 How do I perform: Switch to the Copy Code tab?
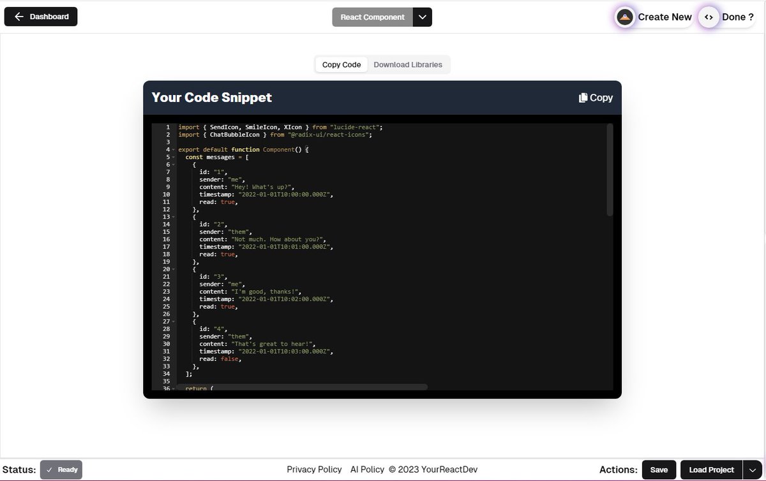click(x=342, y=64)
